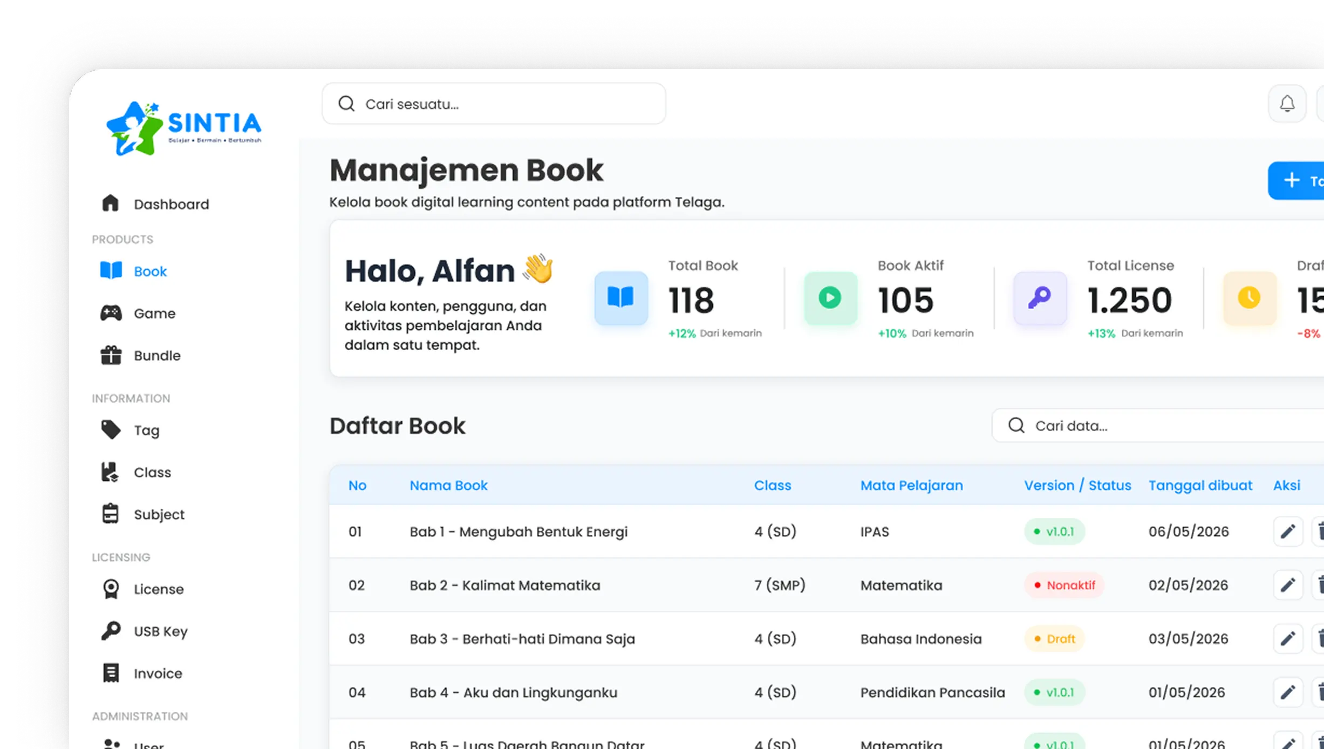Click the magnifier in Cari sesuatu search
This screenshot has width=1324, height=749.
coord(346,104)
